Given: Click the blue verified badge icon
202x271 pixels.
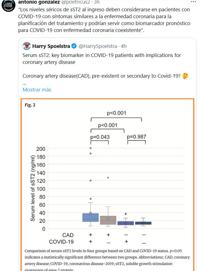Looking at the screenshot, I should tap(74, 46).
